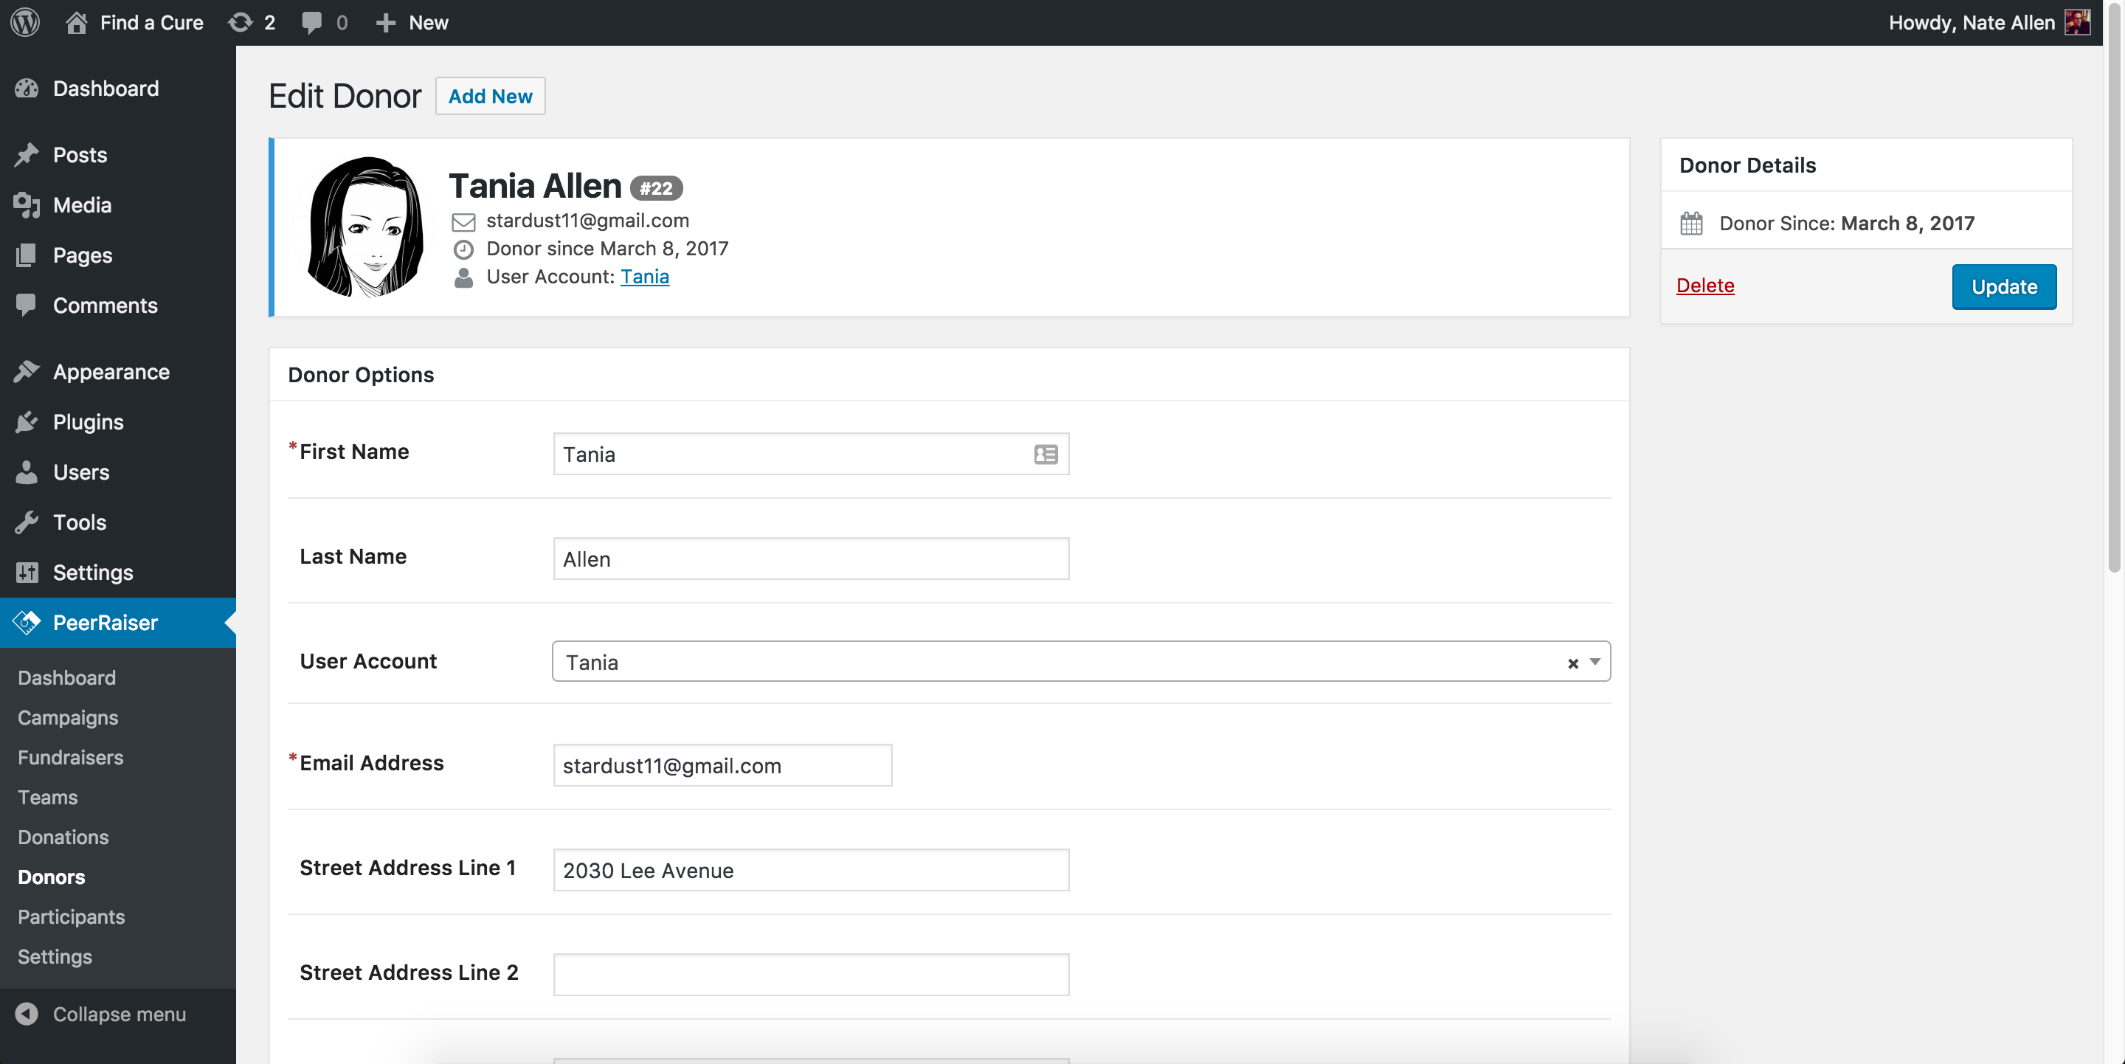This screenshot has height=1064, width=2125.
Task: Select the Donors submenu
Action: coord(51,877)
